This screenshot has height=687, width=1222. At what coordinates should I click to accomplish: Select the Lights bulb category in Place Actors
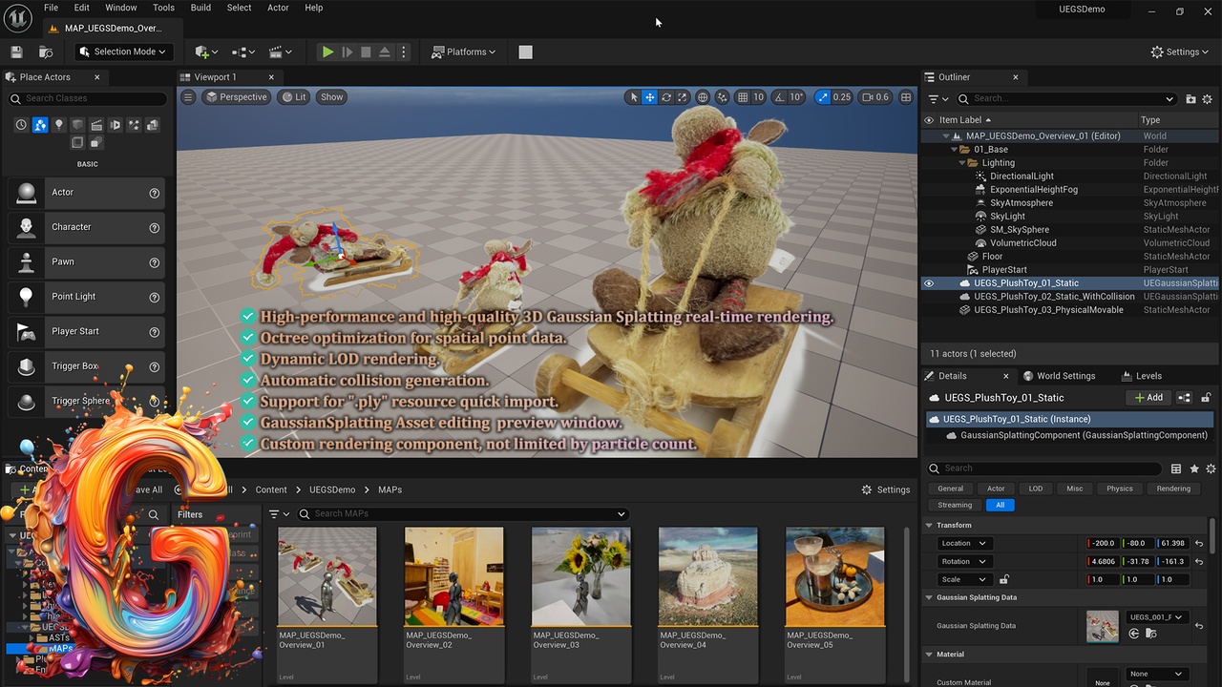tap(58, 125)
